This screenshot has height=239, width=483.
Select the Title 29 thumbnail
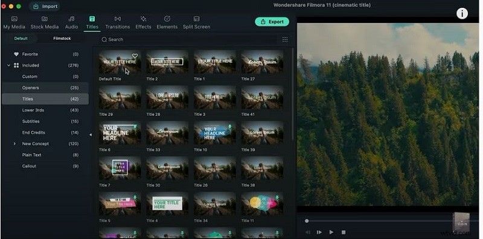click(120, 97)
